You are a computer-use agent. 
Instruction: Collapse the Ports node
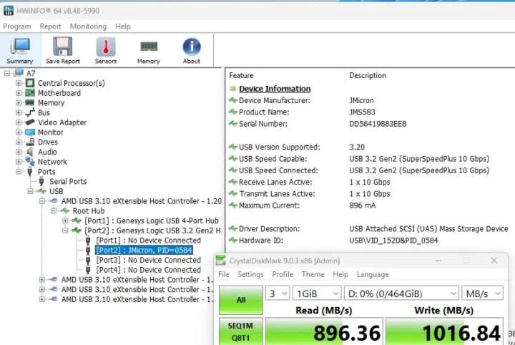[x=19, y=172]
